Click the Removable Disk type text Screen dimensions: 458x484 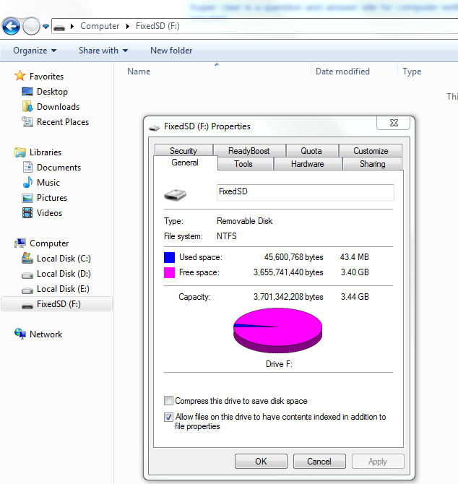point(244,221)
